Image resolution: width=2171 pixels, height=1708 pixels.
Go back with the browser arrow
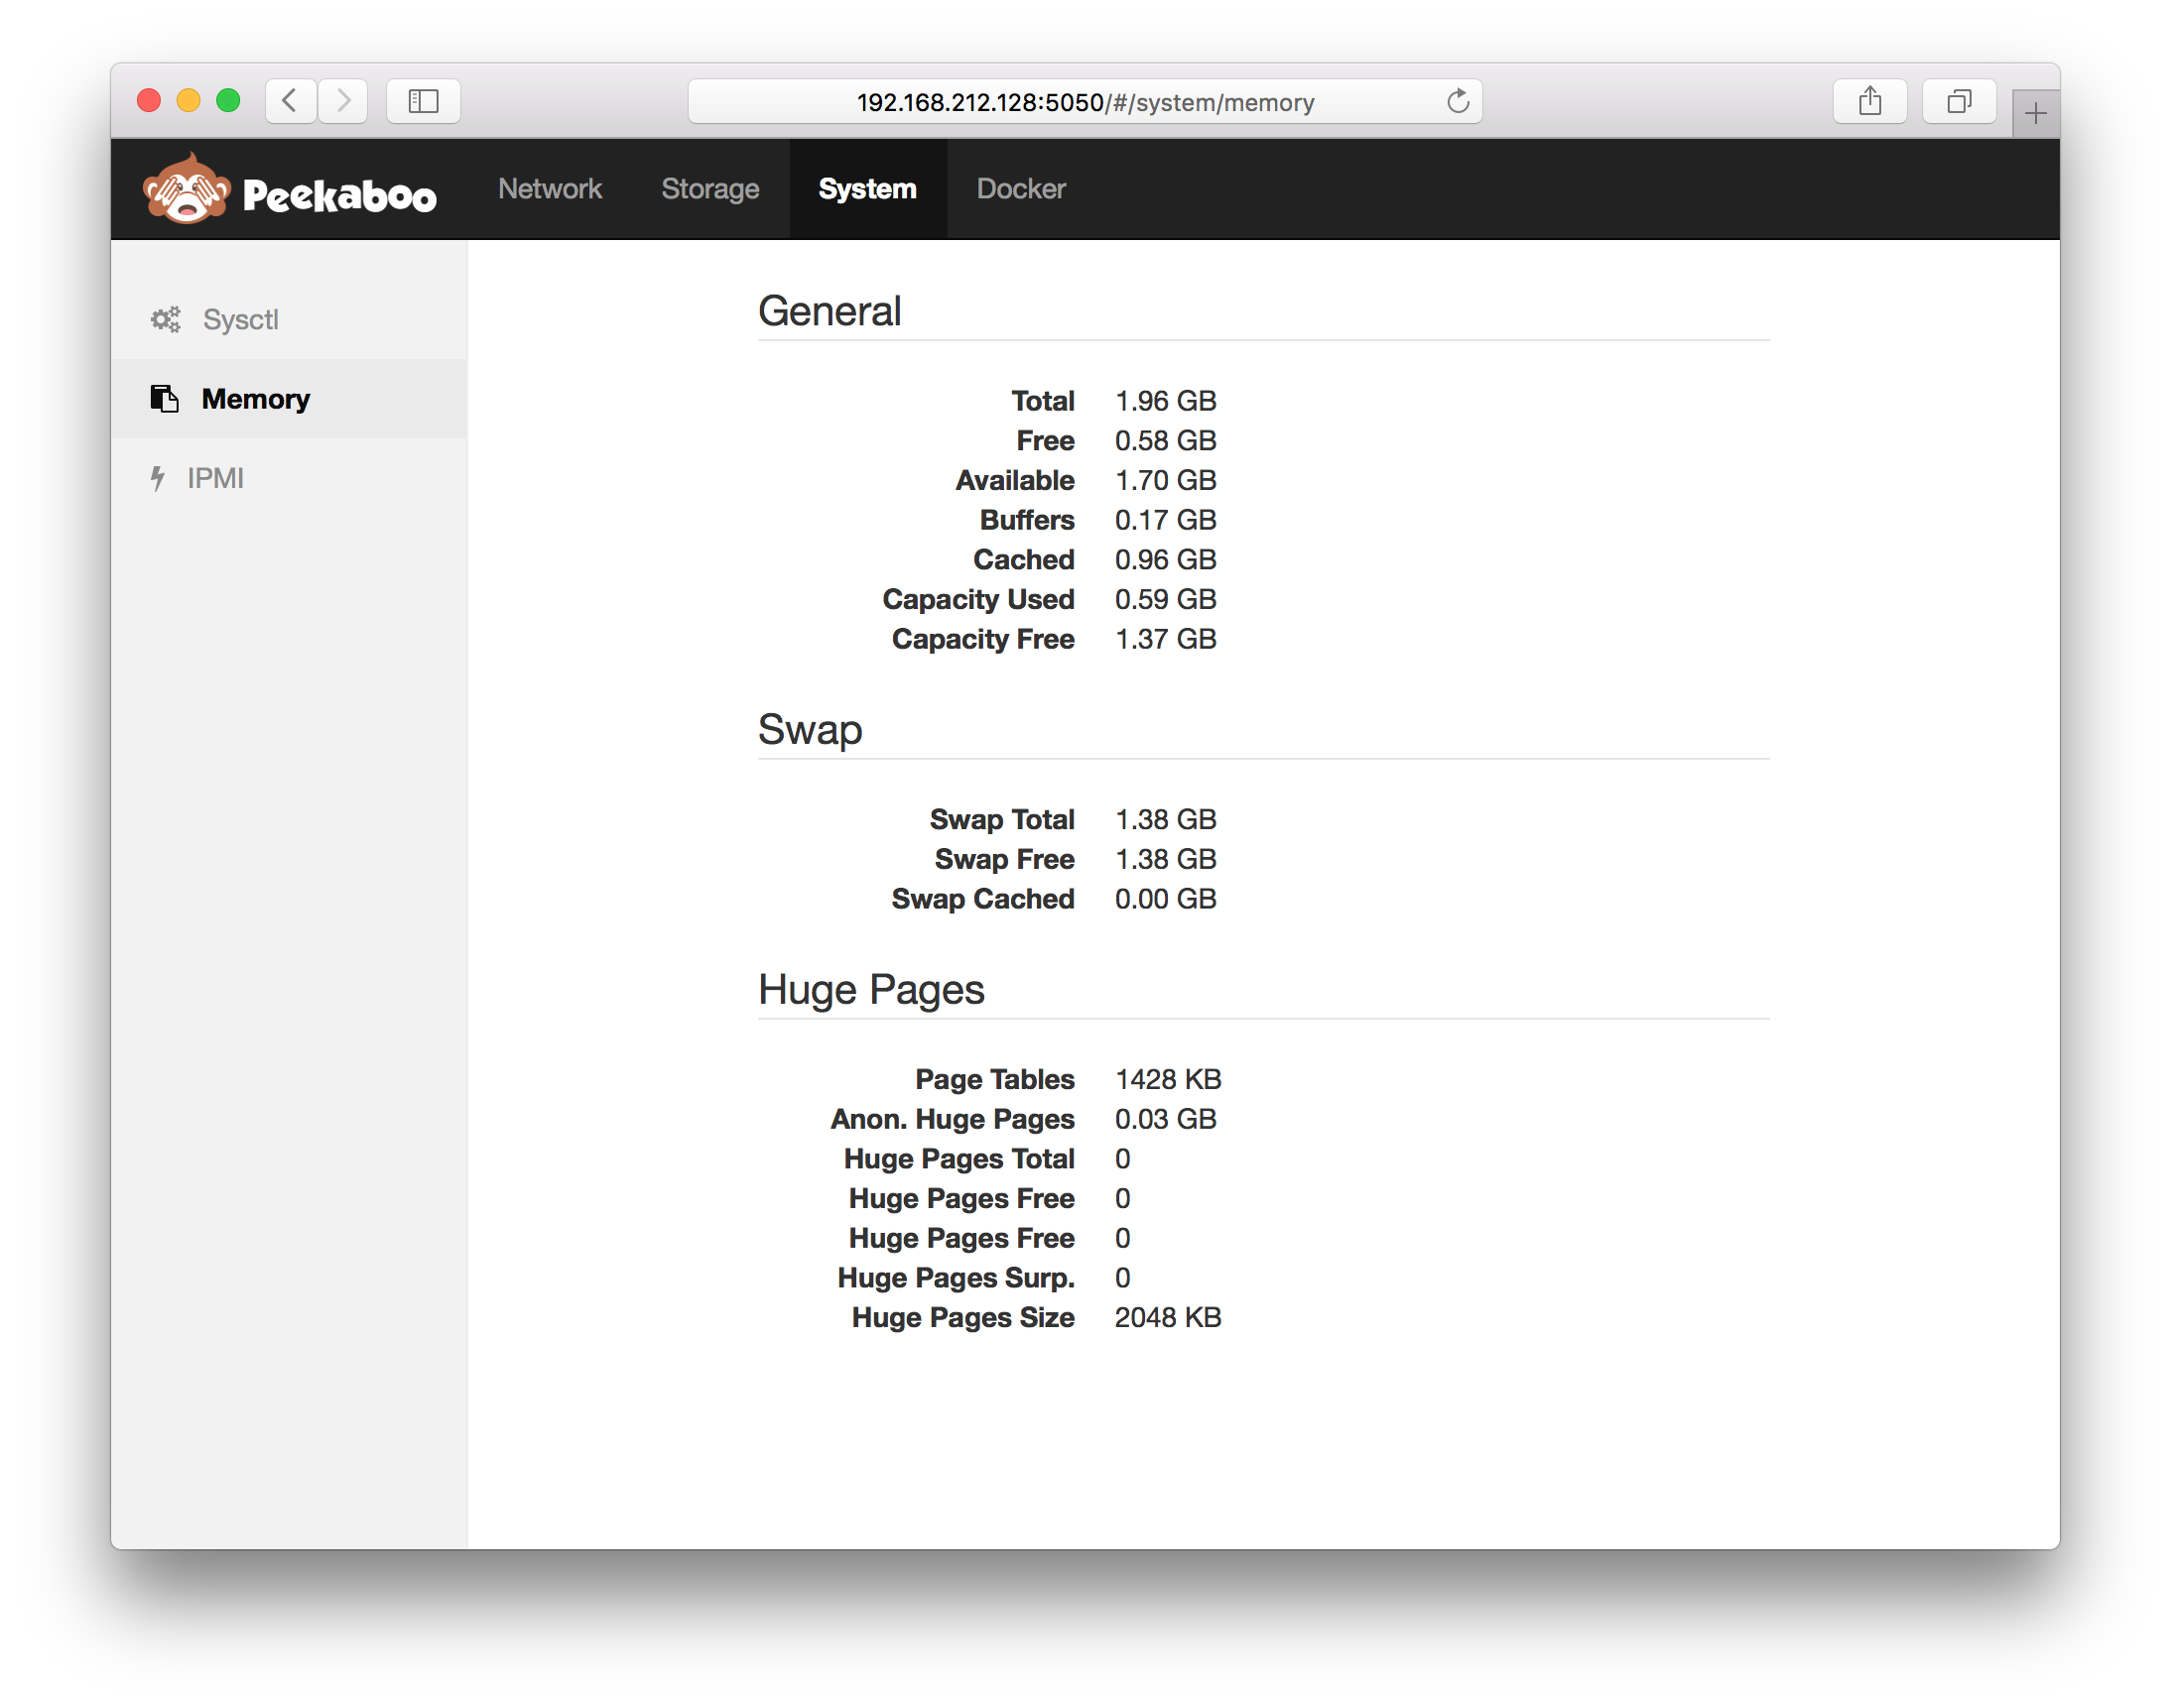tap(291, 102)
